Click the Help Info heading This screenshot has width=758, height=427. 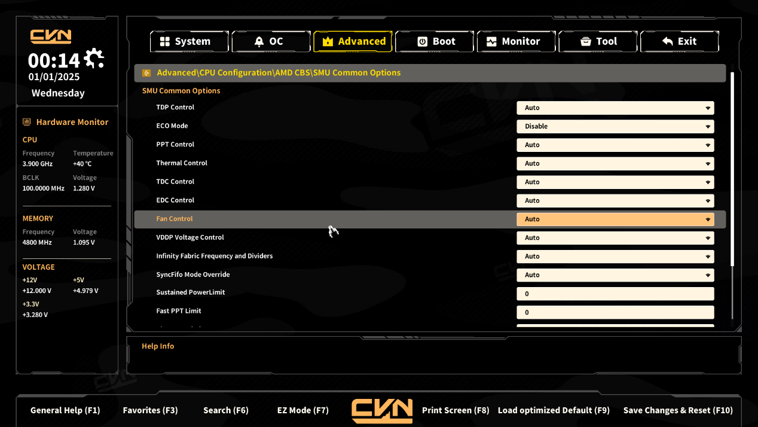click(x=158, y=346)
